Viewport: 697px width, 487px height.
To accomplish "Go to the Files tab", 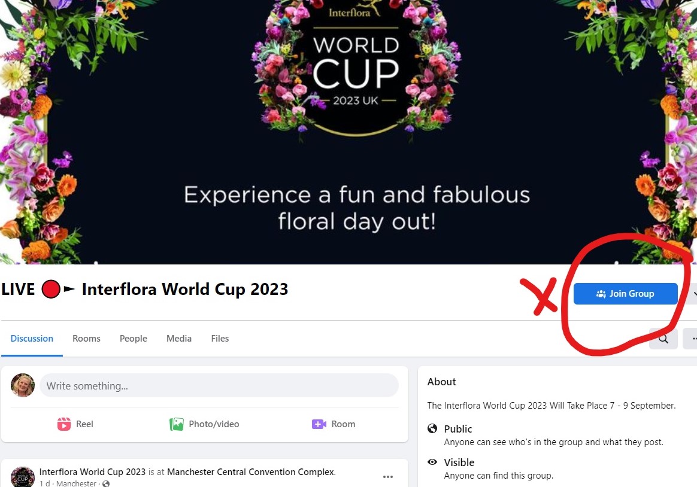I will tap(220, 338).
